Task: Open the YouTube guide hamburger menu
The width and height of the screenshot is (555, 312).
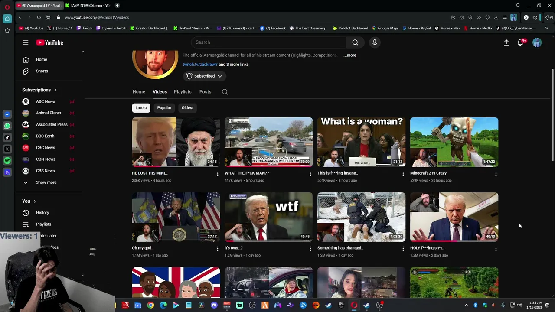Action: pos(26,42)
